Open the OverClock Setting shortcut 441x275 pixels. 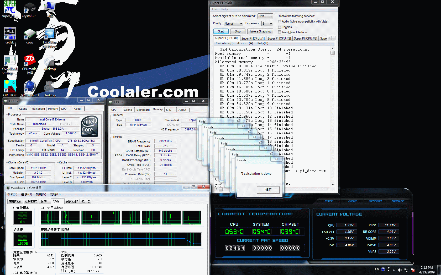pos(10,64)
